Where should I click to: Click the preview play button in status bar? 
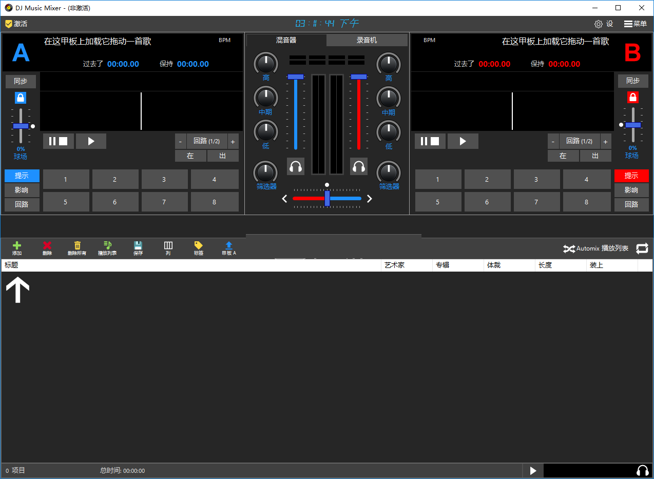pyautogui.click(x=533, y=470)
